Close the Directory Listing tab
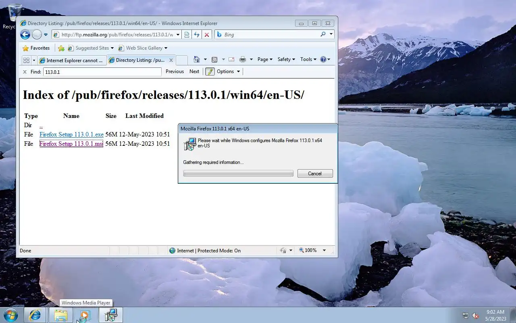516x323 pixels. click(171, 60)
